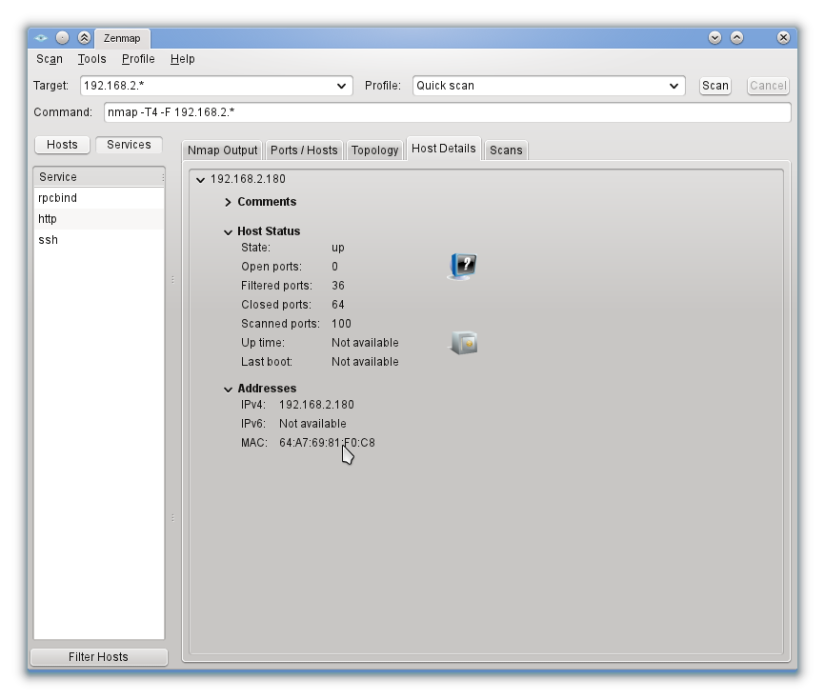The height and width of the screenshot is (700, 825).
Task: Click the Filtered ports value 36
Action: coord(338,286)
